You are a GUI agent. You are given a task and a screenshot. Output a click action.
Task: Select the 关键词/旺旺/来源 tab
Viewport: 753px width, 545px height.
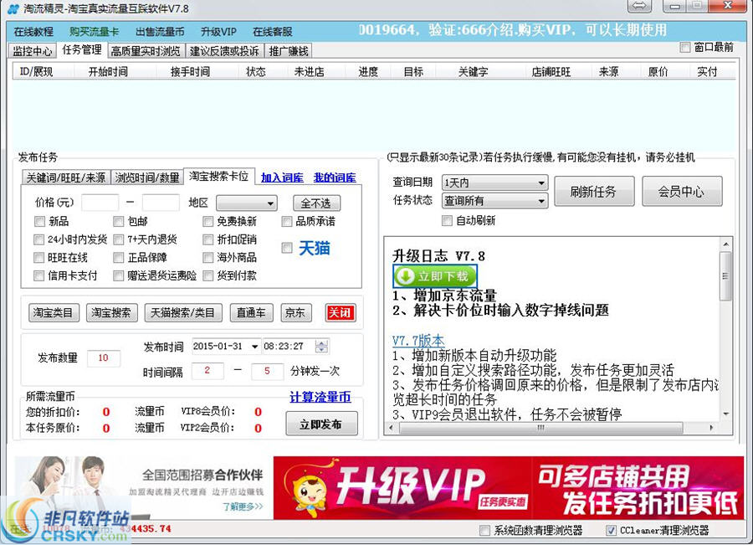point(66,177)
